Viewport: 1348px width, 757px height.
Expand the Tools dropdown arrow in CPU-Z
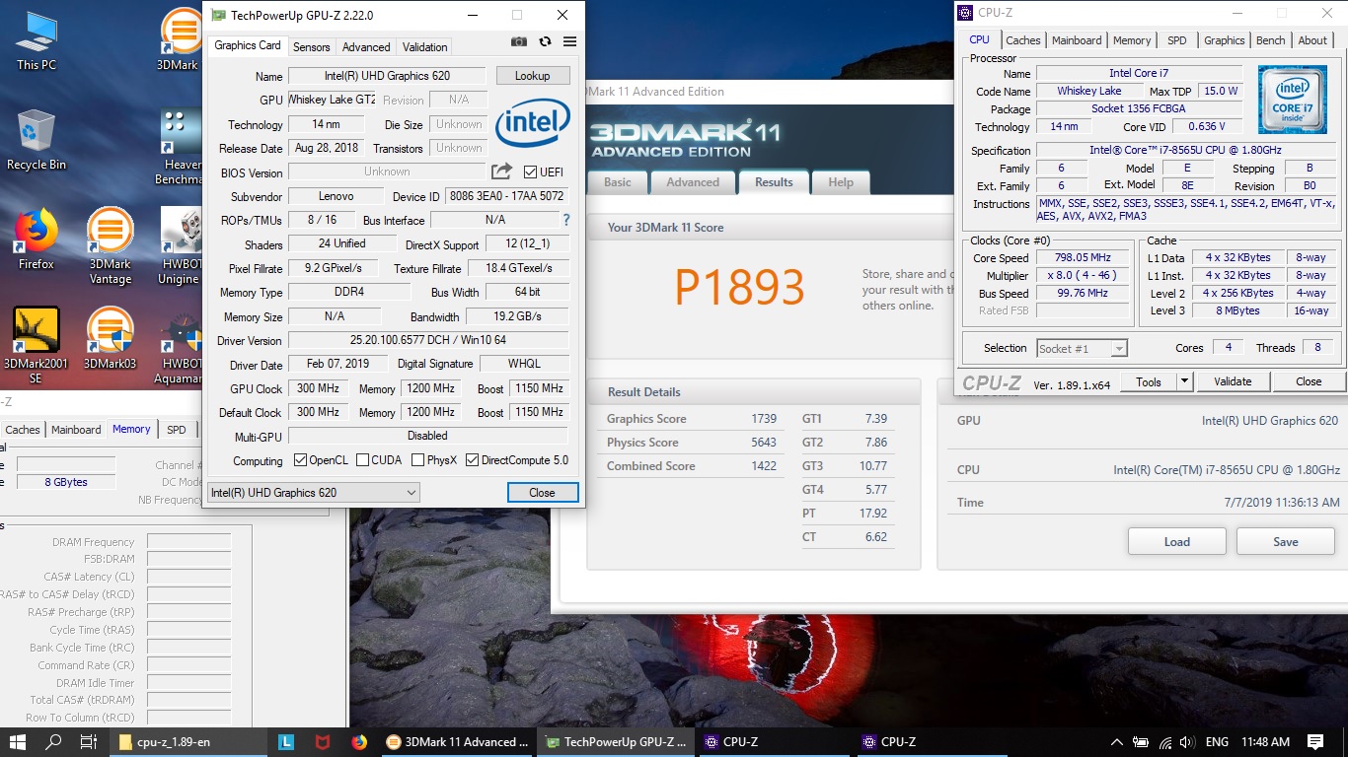click(1184, 381)
